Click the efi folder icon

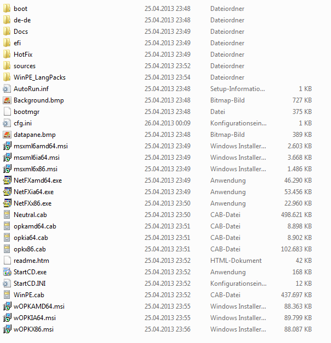(7, 43)
